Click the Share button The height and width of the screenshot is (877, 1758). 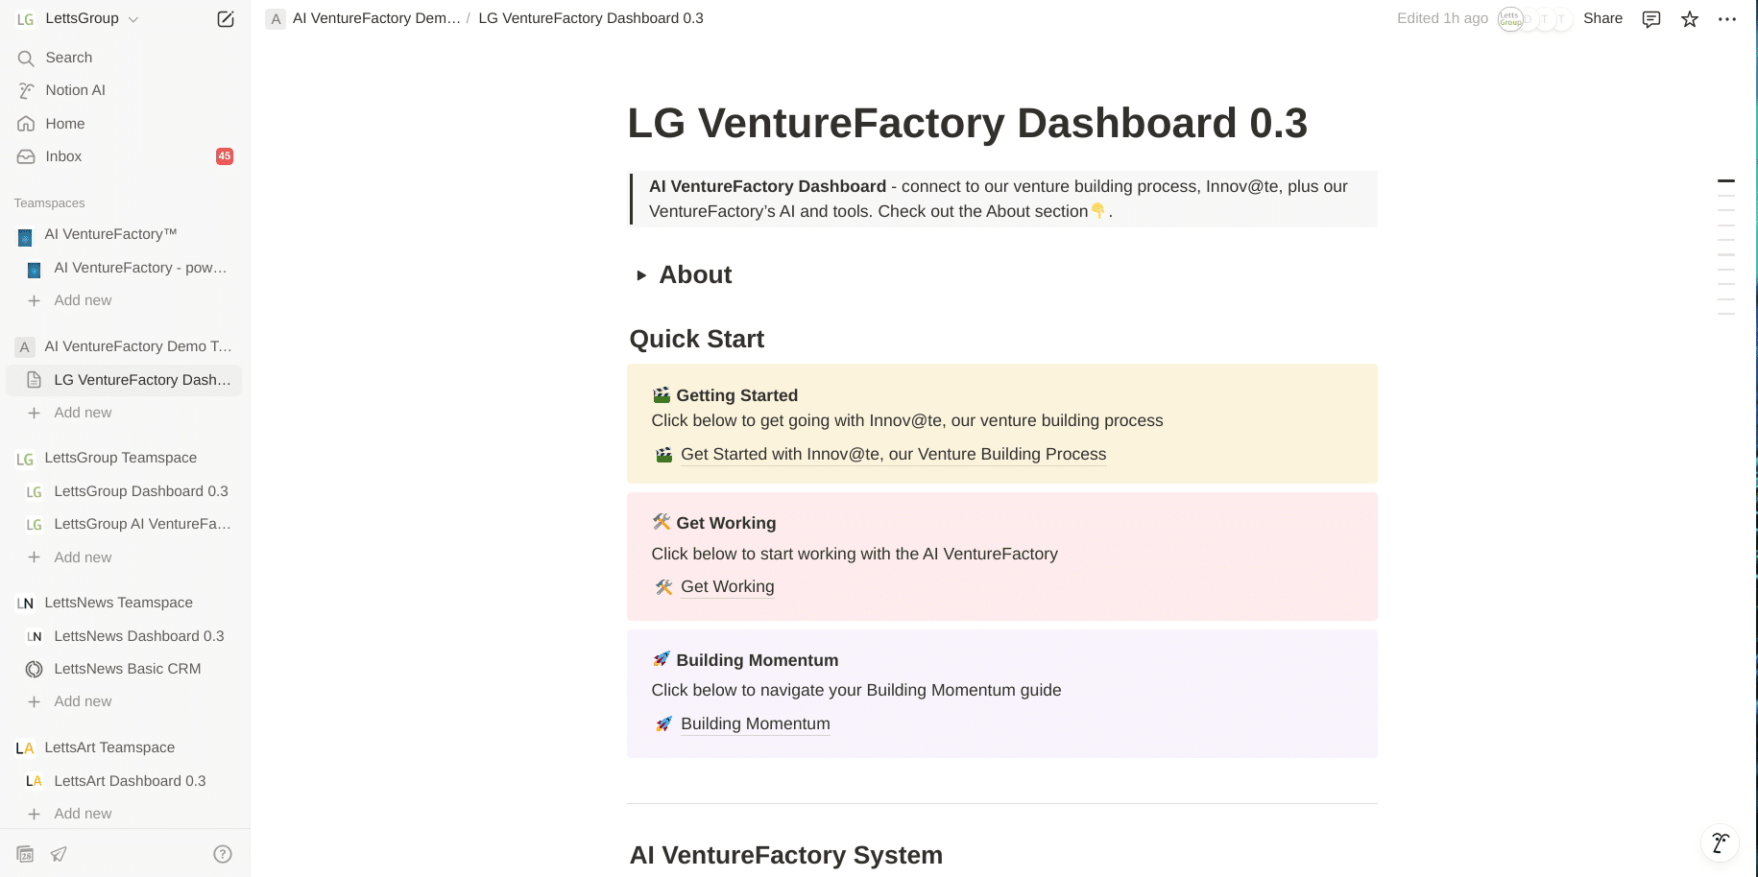click(1602, 18)
